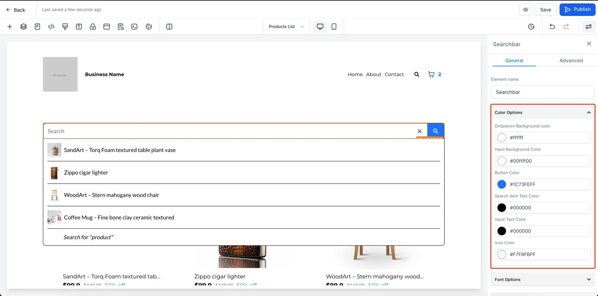Click the Publish button

click(x=577, y=10)
